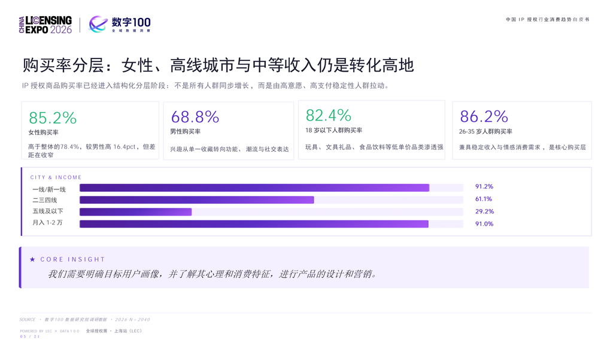
Task: Click the 一线/新一线 progress bar
Action: [x=271, y=188]
